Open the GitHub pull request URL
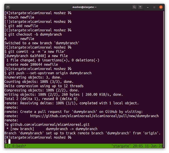 [x=94, y=116]
